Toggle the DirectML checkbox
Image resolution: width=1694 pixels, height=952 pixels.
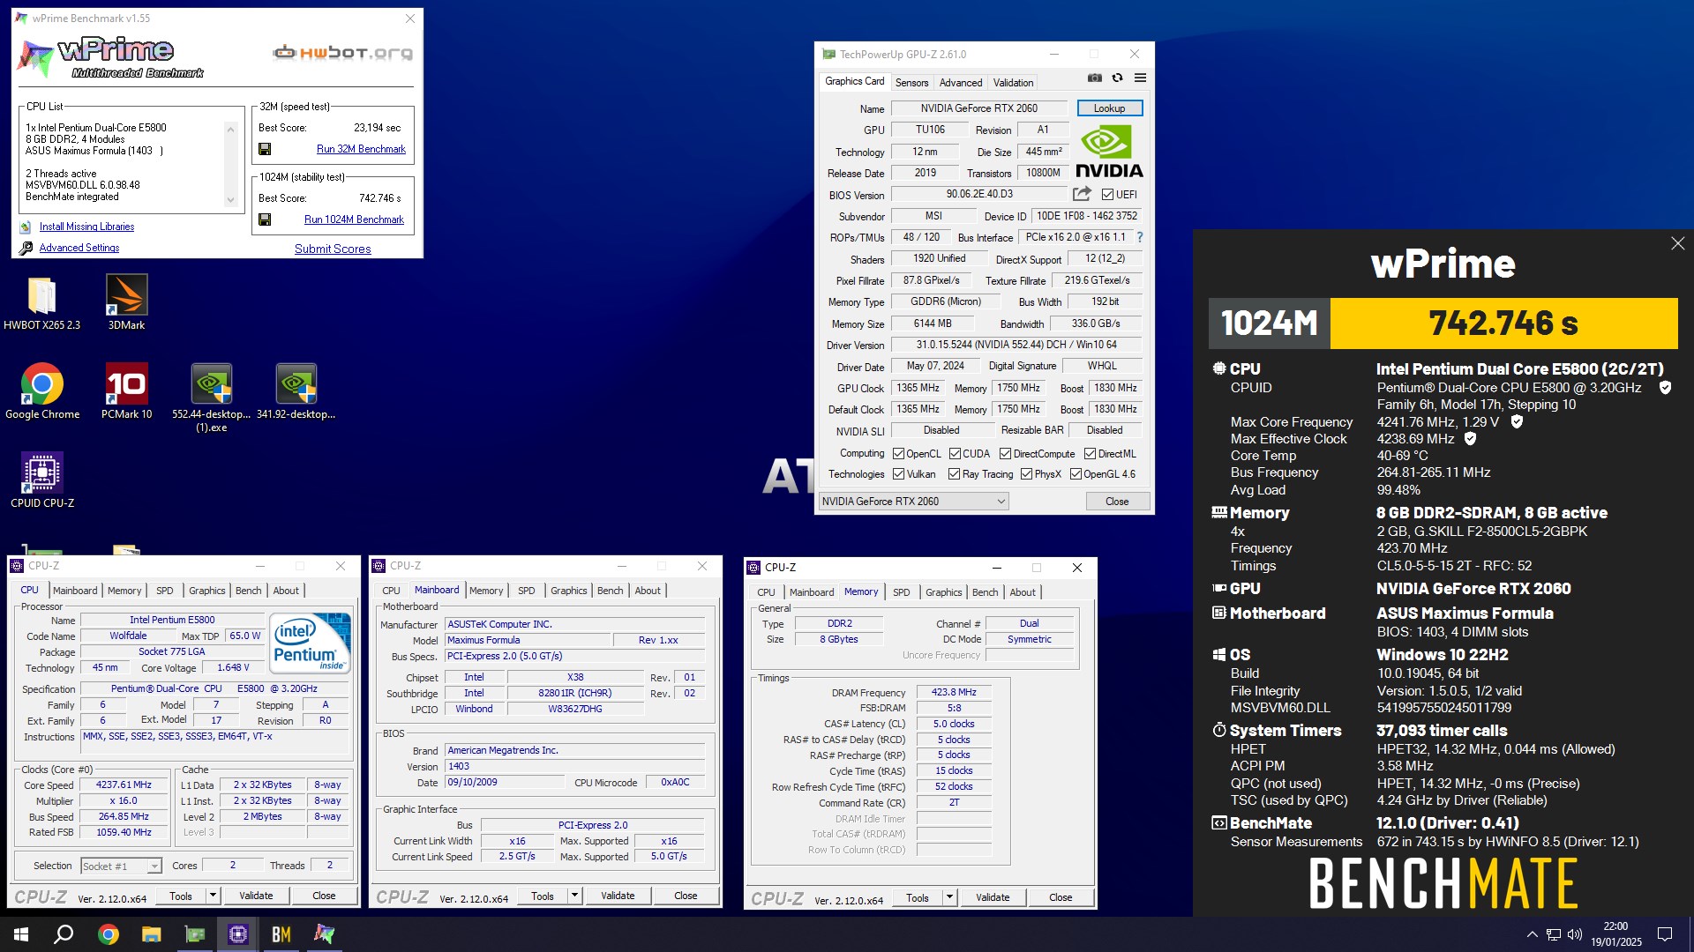pos(1090,454)
